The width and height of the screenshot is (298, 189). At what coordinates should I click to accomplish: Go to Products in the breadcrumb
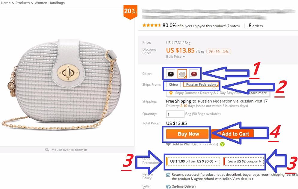pos(22,3)
